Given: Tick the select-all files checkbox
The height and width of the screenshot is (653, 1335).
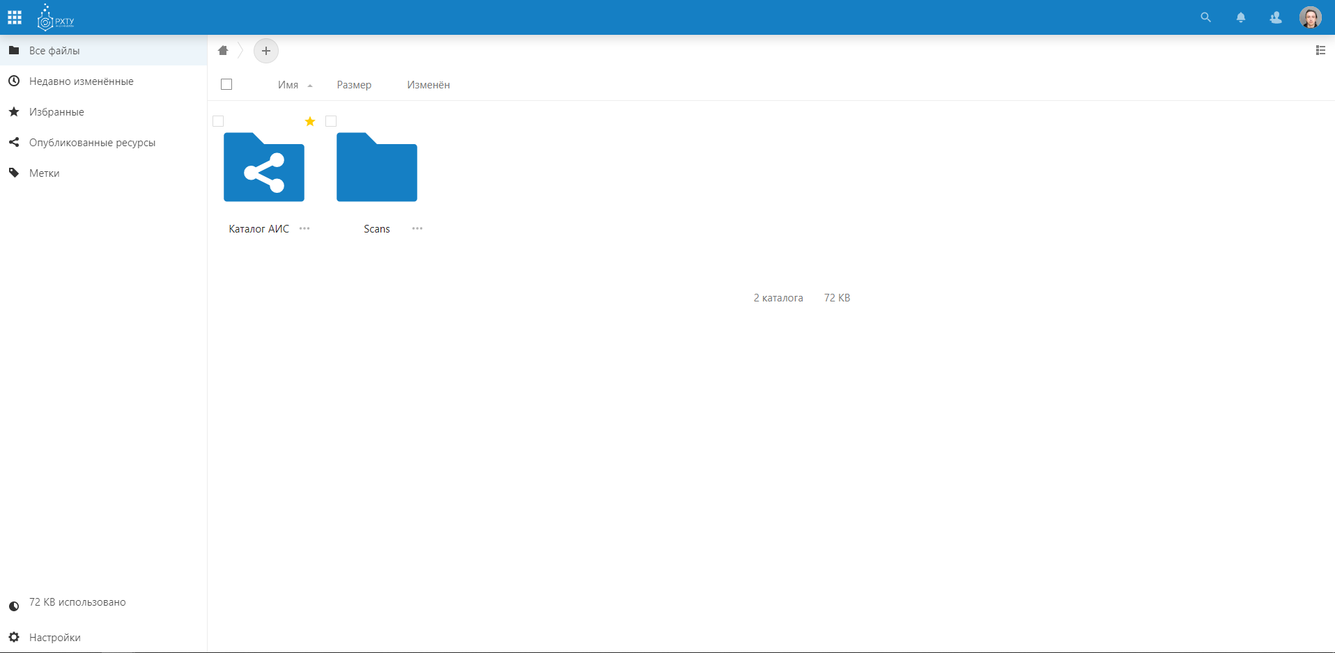Looking at the screenshot, I should point(226,85).
